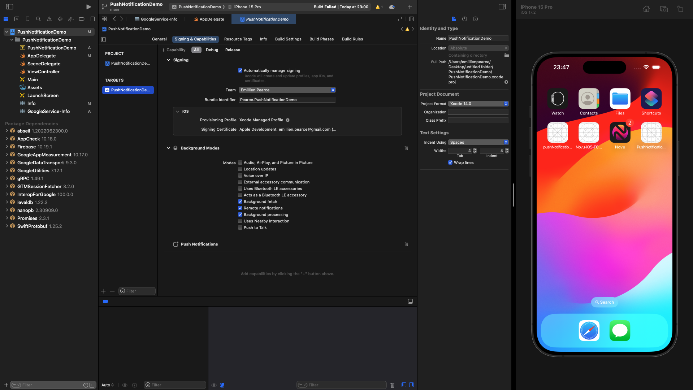Expand the Firebase package dependency

(x=7, y=147)
